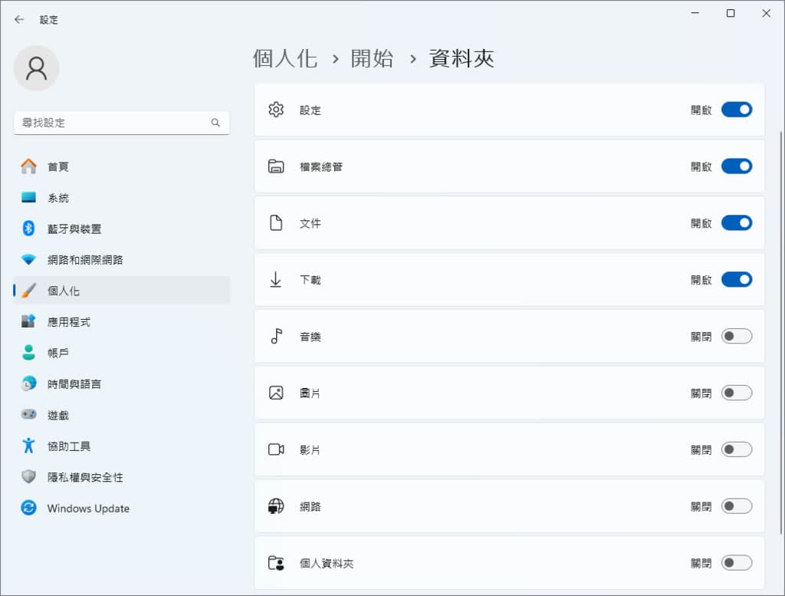Click the 關閉 status text in 音樂 row

(701, 337)
